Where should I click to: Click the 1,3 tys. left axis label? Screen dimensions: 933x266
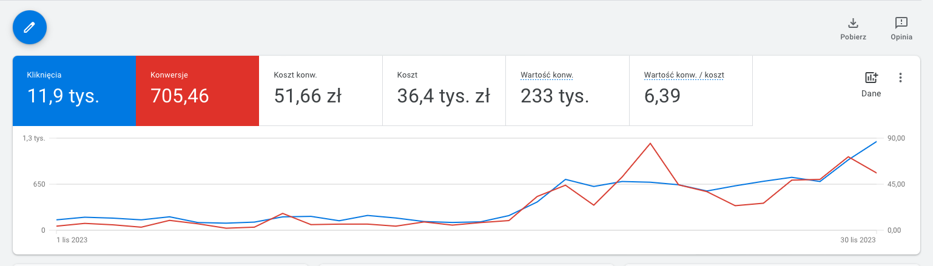click(x=34, y=138)
